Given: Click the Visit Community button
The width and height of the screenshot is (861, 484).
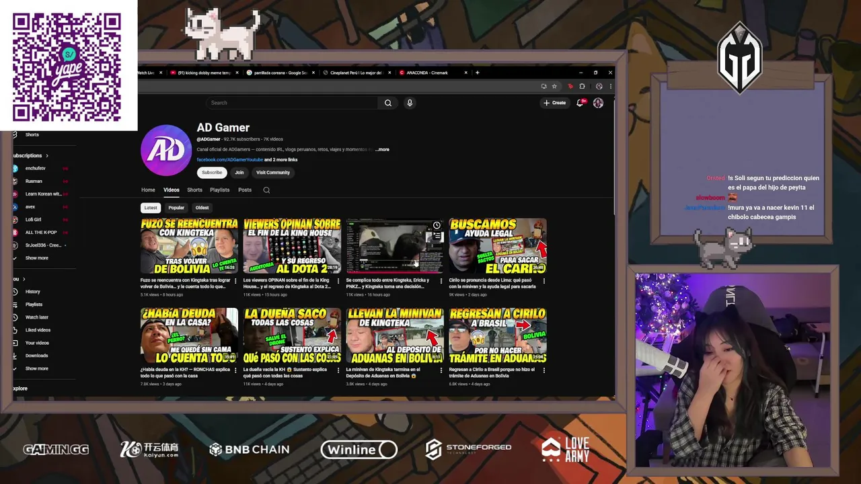Looking at the screenshot, I should [273, 173].
